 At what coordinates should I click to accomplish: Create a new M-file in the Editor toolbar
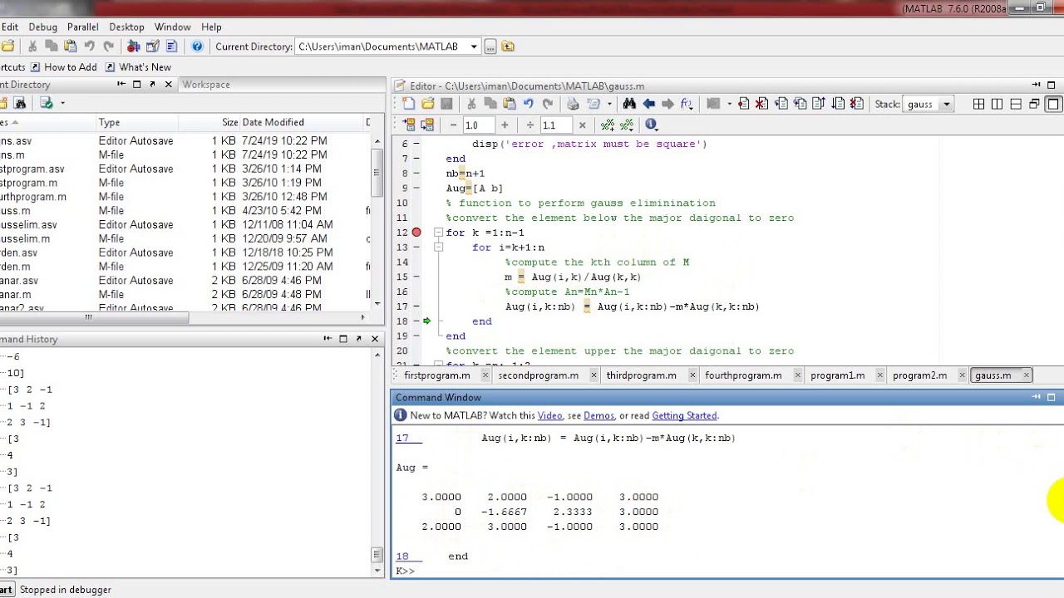click(408, 104)
